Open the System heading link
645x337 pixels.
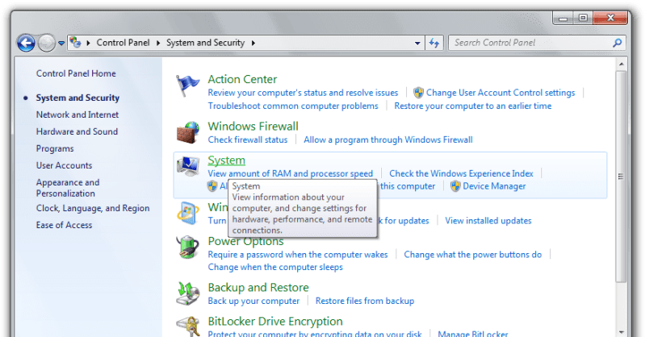point(227,160)
